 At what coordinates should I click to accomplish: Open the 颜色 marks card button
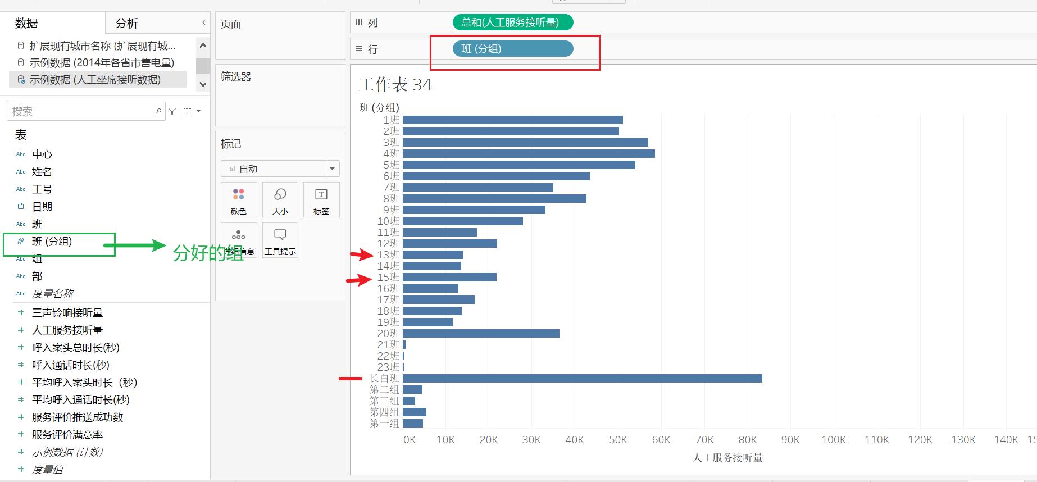[x=239, y=200]
